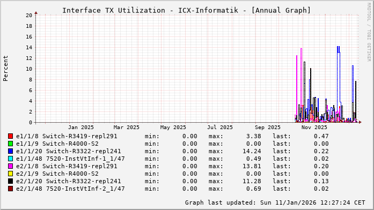Viewport: 374px width, 210px height.
Task: Click the Mar 2025 axis label
Action: click(127, 127)
